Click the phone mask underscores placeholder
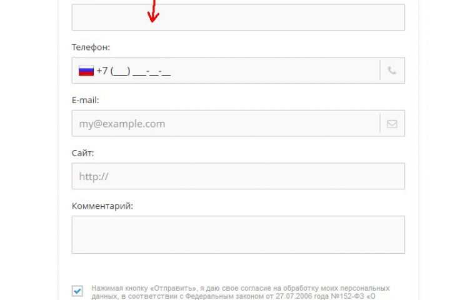This screenshot has height=300, width=450. (x=141, y=71)
